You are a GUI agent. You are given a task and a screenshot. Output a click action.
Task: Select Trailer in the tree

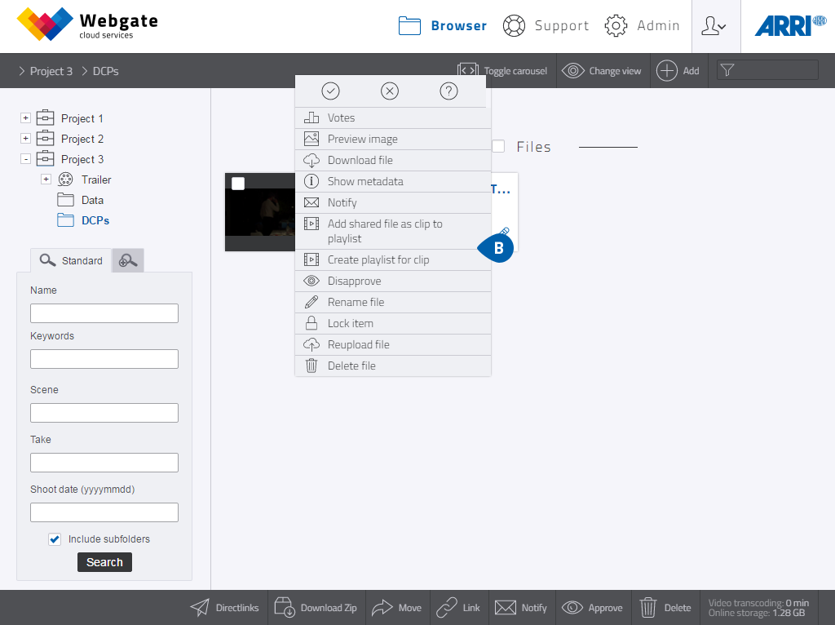click(x=96, y=180)
